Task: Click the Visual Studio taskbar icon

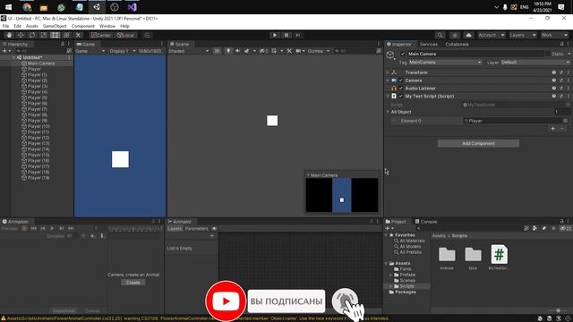Action: click(x=133, y=7)
